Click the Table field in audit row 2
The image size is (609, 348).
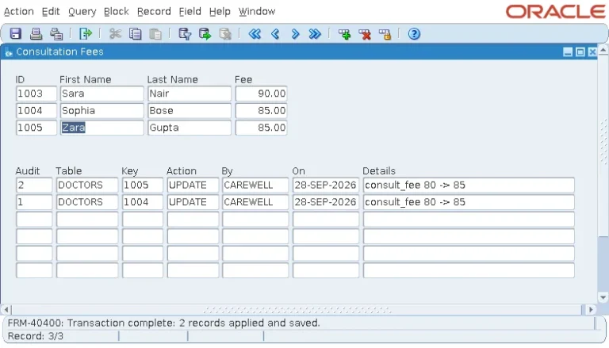click(x=87, y=185)
